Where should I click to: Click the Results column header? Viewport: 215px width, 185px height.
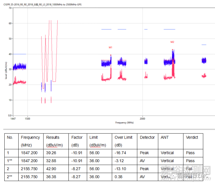coord(53,137)
